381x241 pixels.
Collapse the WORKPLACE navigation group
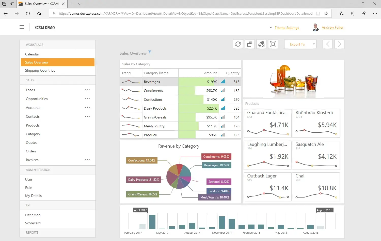pyautogui.click(x=58, y=45)
